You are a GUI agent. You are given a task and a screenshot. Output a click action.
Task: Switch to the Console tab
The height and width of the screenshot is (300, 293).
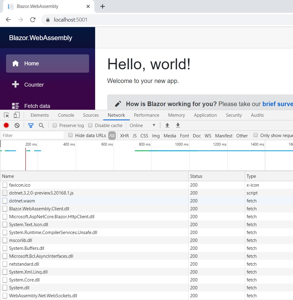tap(66, 115)
